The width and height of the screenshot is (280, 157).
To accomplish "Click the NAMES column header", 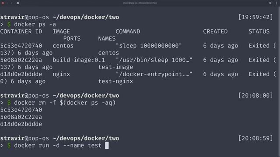I will (x=107, y=39).
